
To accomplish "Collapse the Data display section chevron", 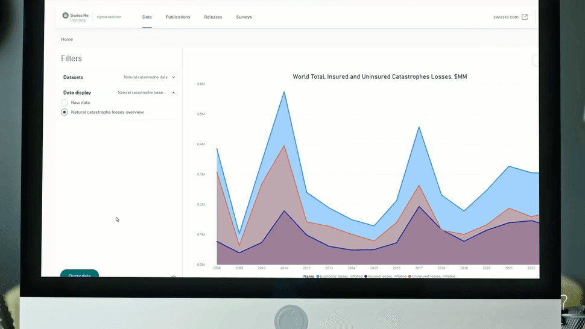I will (x=173, y=93).
